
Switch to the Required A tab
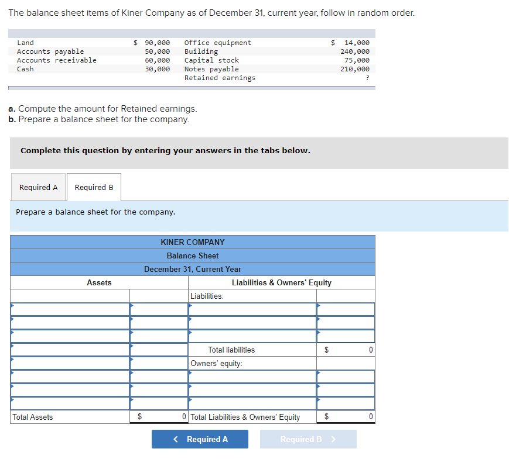tap(38, 187)
